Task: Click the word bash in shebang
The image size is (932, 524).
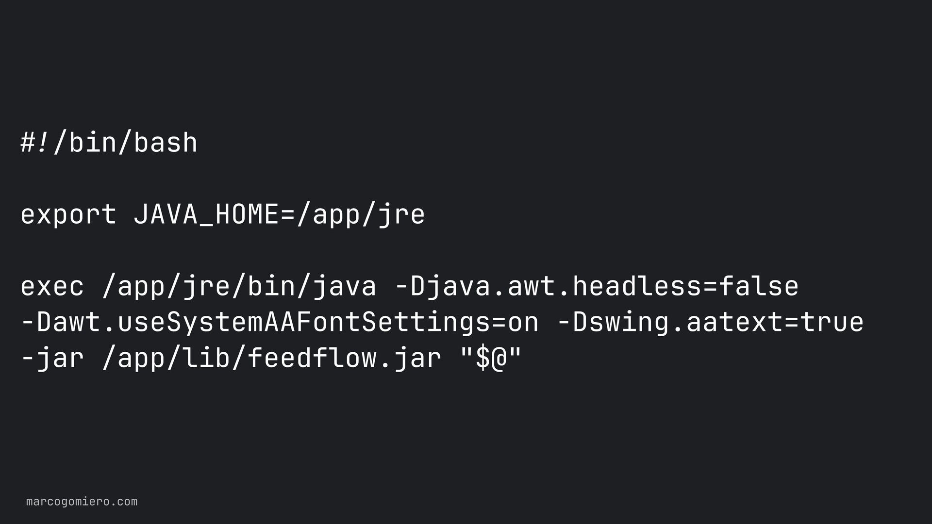Action: pyautogui.click(x=166, y=143)
